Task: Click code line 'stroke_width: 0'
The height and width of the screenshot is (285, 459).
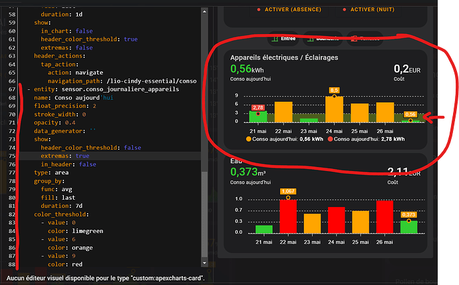Action: click(x=60, y=115)
